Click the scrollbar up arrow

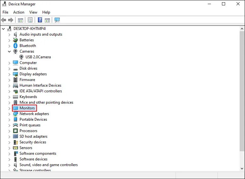pyautogui.click(x=242, y=29)
